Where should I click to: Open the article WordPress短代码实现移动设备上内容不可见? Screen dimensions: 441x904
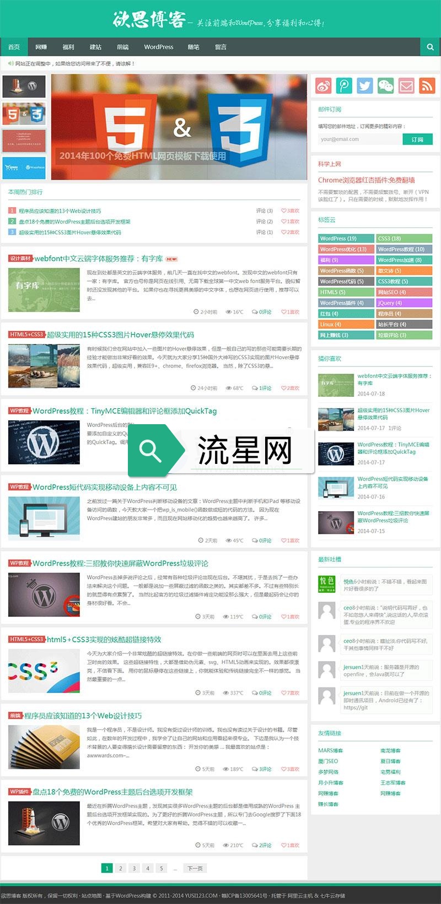point(105,487)
